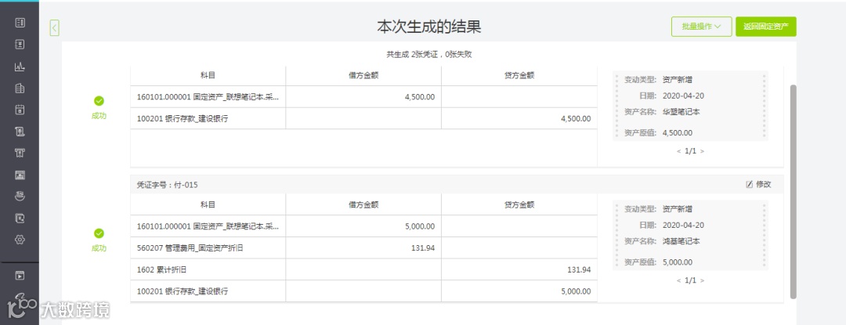This screenshot has width=846, height=325.
Task: Select the 560207 管理费用_固定资产折旧 row
Action: click(363, 248)
